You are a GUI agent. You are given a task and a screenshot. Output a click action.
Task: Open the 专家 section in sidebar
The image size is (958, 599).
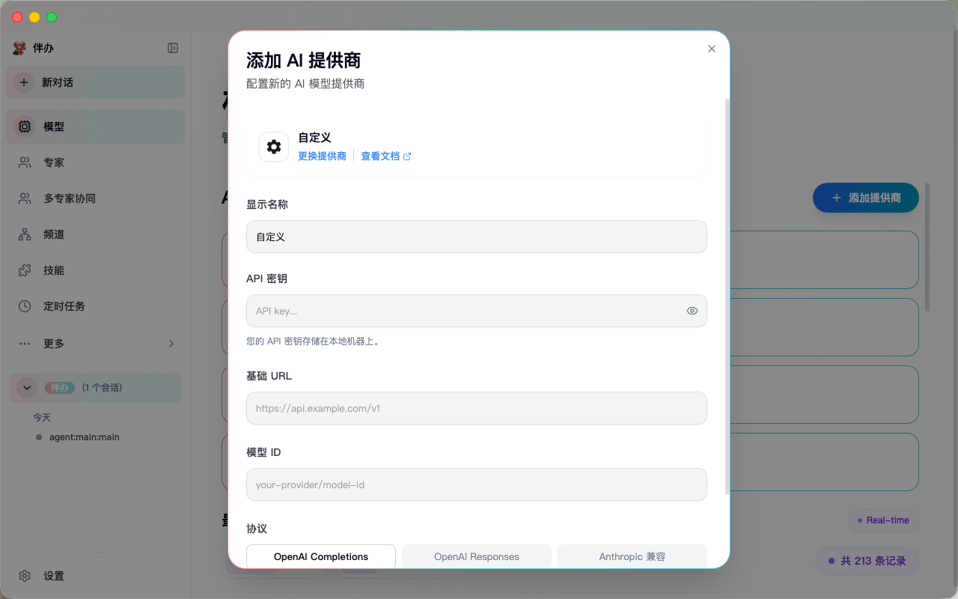(52, 162)
